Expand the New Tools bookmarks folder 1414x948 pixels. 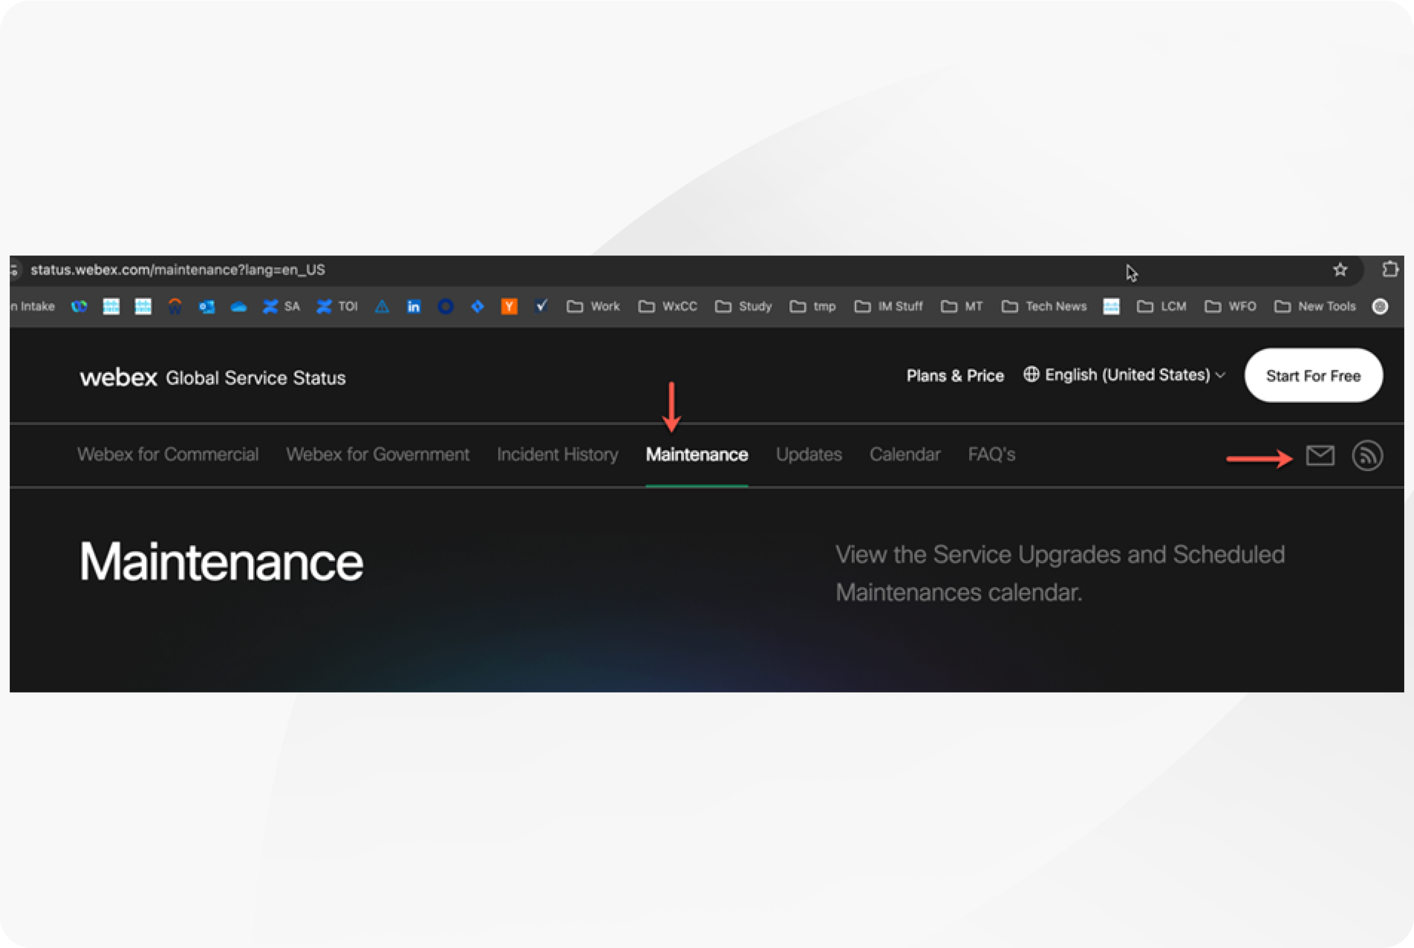[x=1315, y=307]
